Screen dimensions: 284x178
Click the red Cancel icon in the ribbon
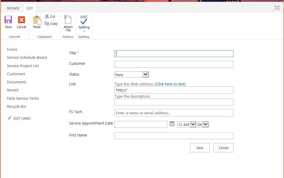(x=21, y=20)
